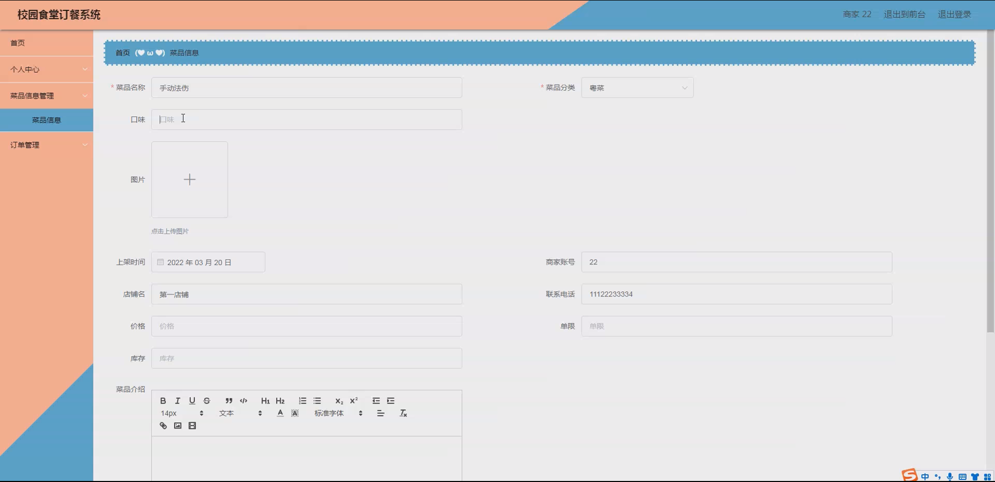Insert a code block in the editor
The image size is (995, 482).
coord(243,401)
